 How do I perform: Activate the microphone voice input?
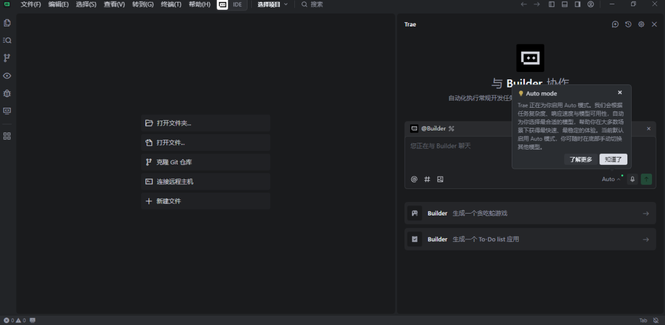pyautogui.click(x=632, y=179)
